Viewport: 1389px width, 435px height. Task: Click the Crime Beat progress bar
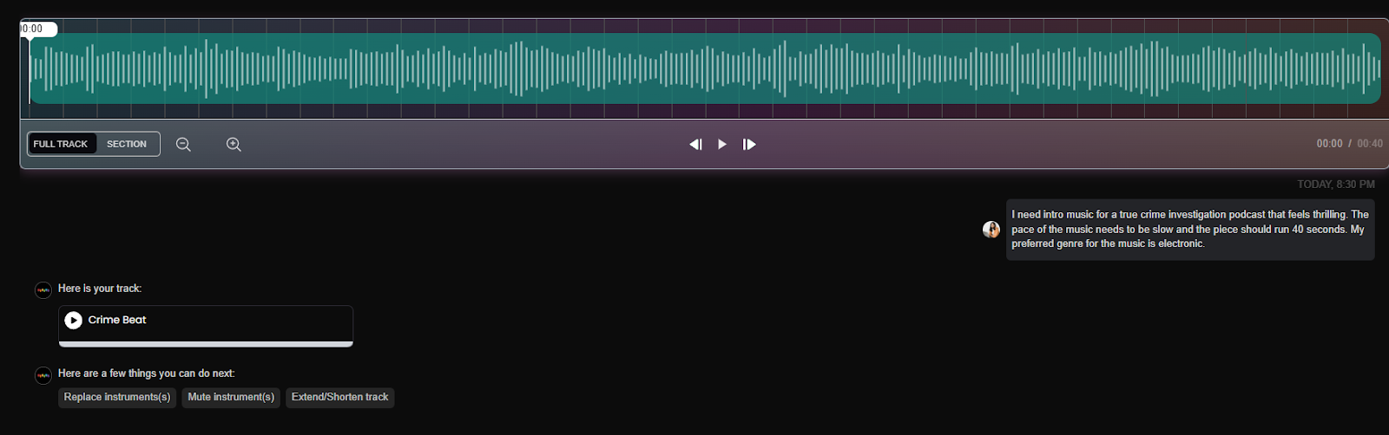[206, 344]
